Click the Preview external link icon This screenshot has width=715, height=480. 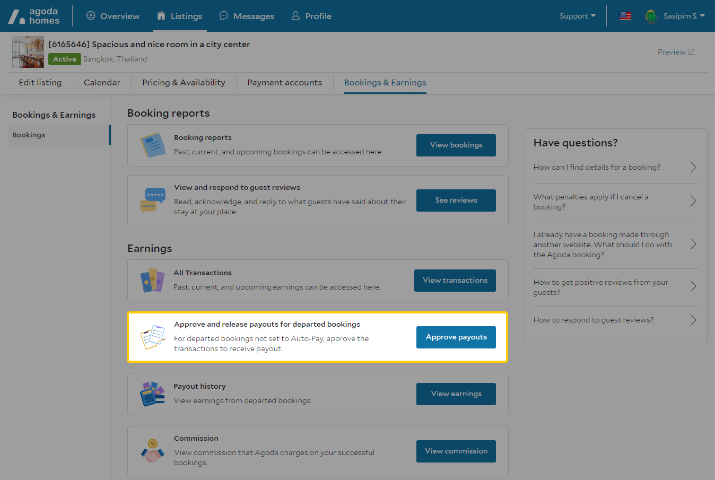pyautogui.click(x=691, y=52)
